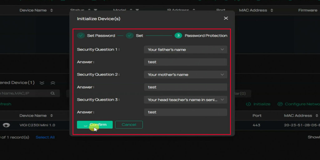The height and width of the screenshot is (160, 320).
Task: Open the Security Question 2 dropdown
Action: (x=185, y=75)
